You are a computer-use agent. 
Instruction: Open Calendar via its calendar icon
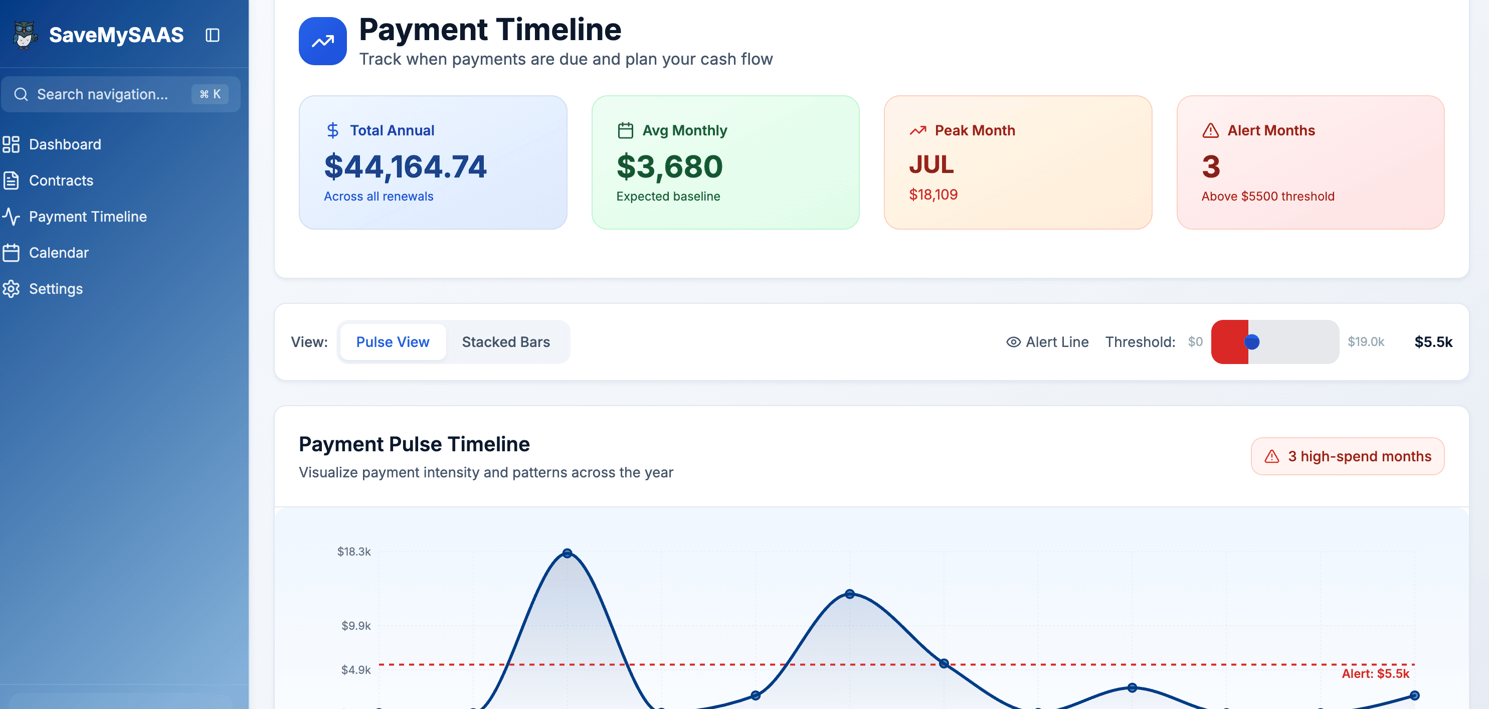pos(12,253)
